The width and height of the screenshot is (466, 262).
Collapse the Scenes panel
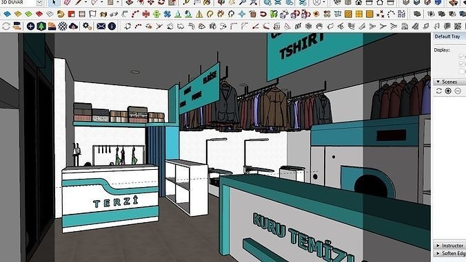pyautogui.click(x=438, y=82)
